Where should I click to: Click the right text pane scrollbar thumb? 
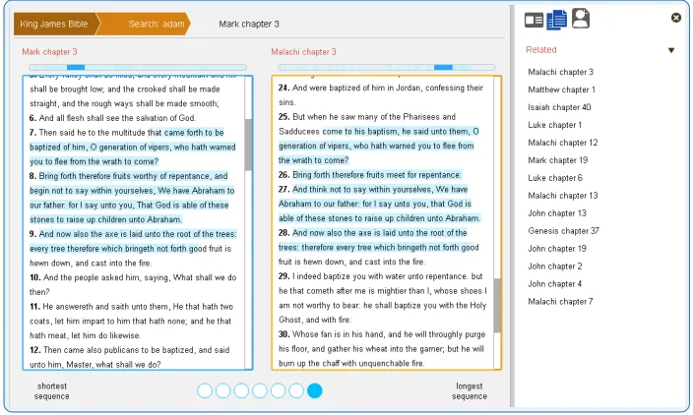point(497,306)
